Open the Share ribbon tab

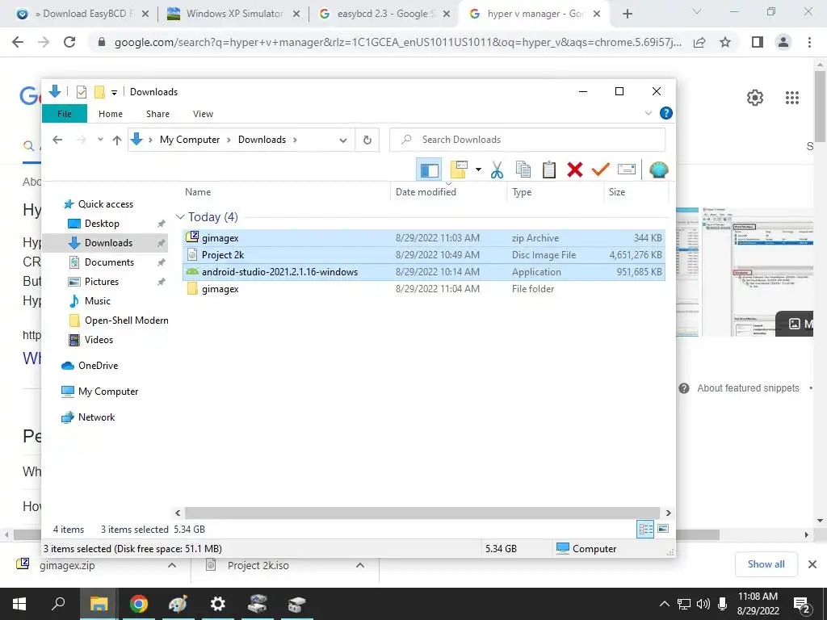[x=157, y=114]
